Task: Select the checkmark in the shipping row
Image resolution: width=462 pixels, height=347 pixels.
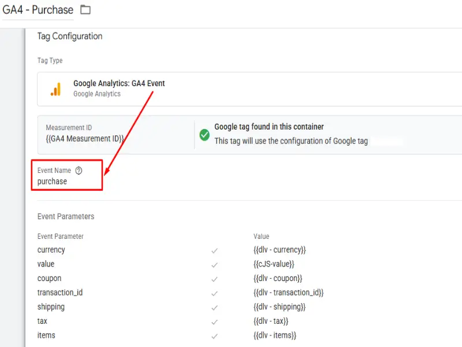Action: [214, 308]
